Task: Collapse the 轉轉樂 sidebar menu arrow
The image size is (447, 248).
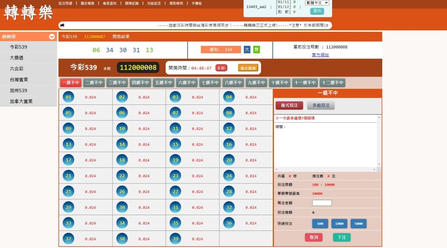Action: point(52,37)
